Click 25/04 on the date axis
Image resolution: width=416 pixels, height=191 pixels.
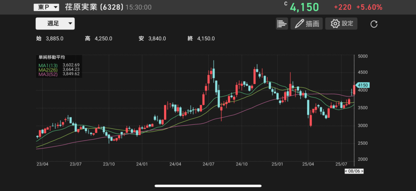[308, 164]
